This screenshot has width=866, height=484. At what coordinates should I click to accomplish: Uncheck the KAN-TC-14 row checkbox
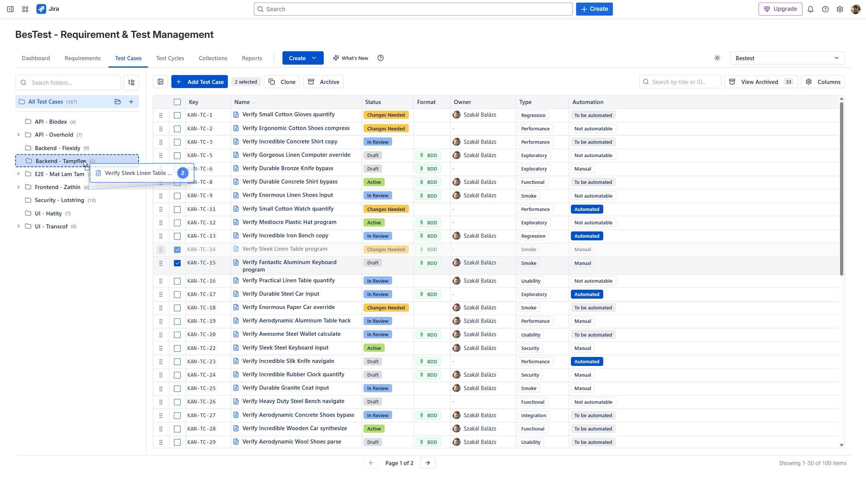pyautogui.click(x=177, y=249)
